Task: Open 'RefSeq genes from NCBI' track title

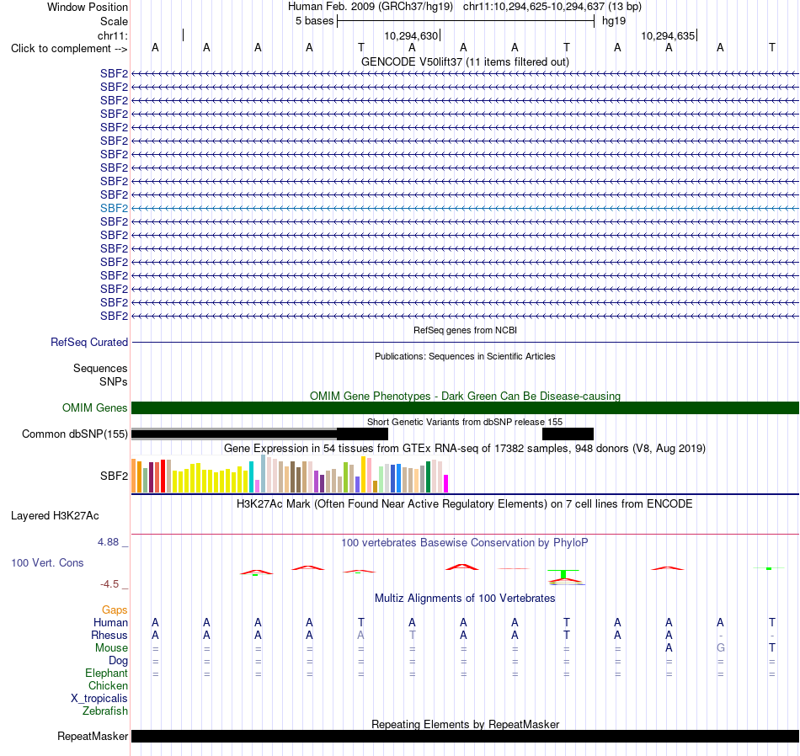Action: point(465,330)
